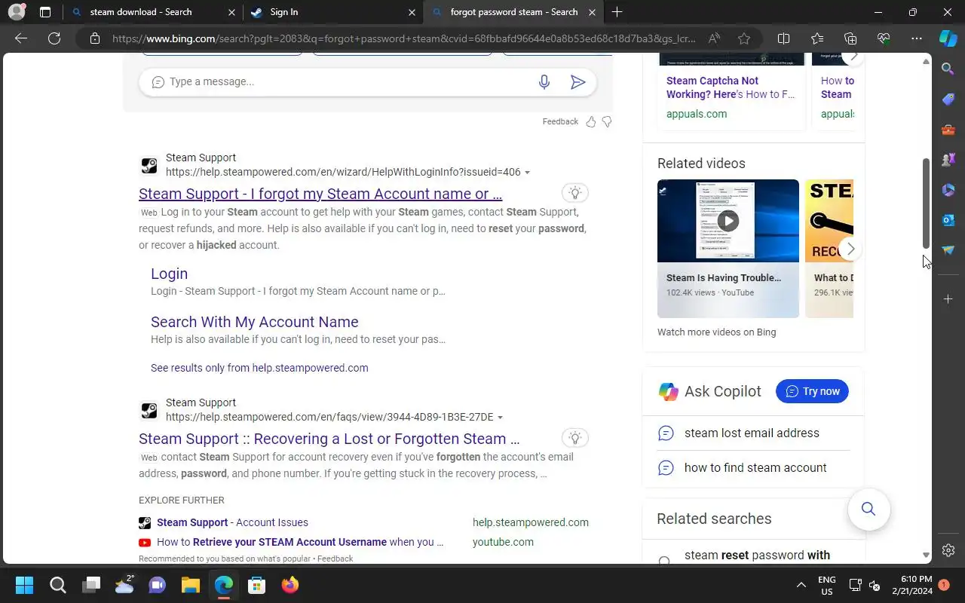The image size is (965, 603).
Task: Click the sidebar plus to customize apps
Action: click(x=948, y=299)
